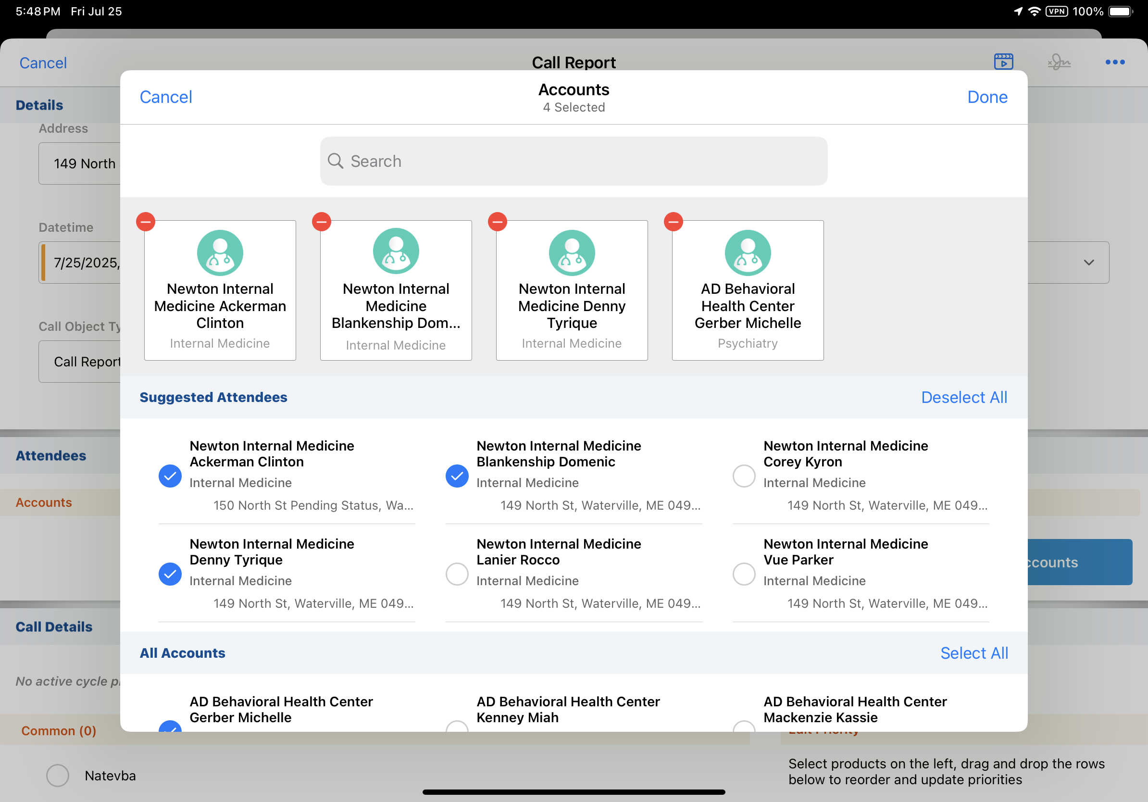The height and width of the screenshot is (802, 1148).
Task: Select Newton Internal Medicine Lanier Rocco
Action: 457,574
